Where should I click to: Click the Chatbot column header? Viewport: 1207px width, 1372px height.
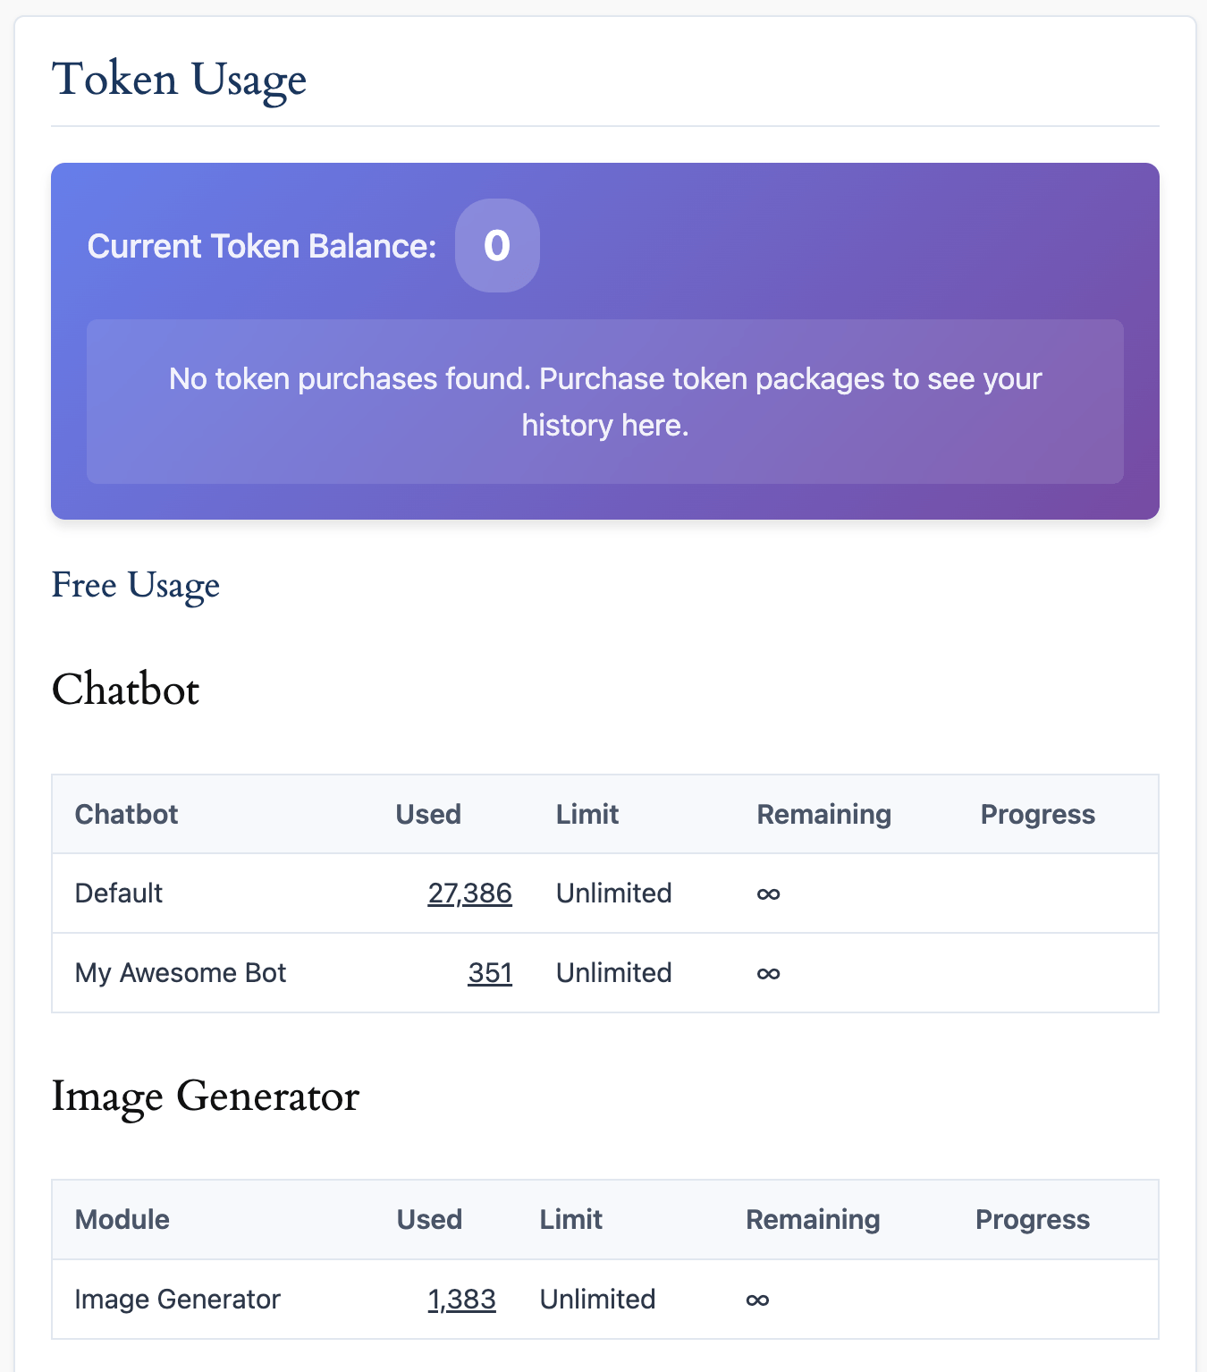click(126, 814)
